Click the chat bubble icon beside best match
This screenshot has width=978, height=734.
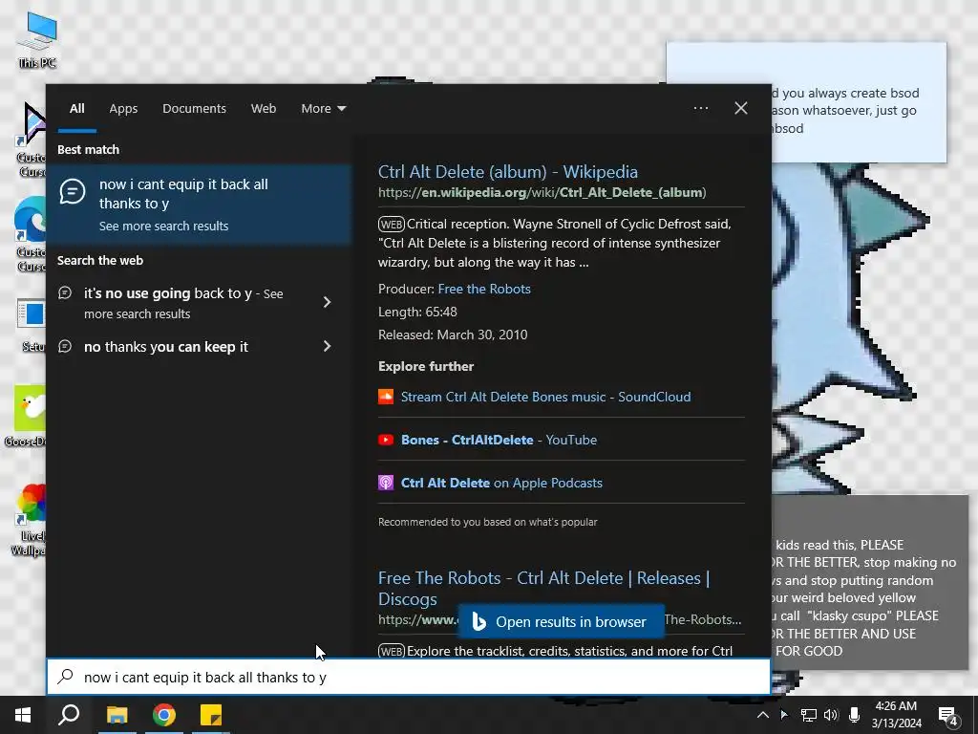73,191
